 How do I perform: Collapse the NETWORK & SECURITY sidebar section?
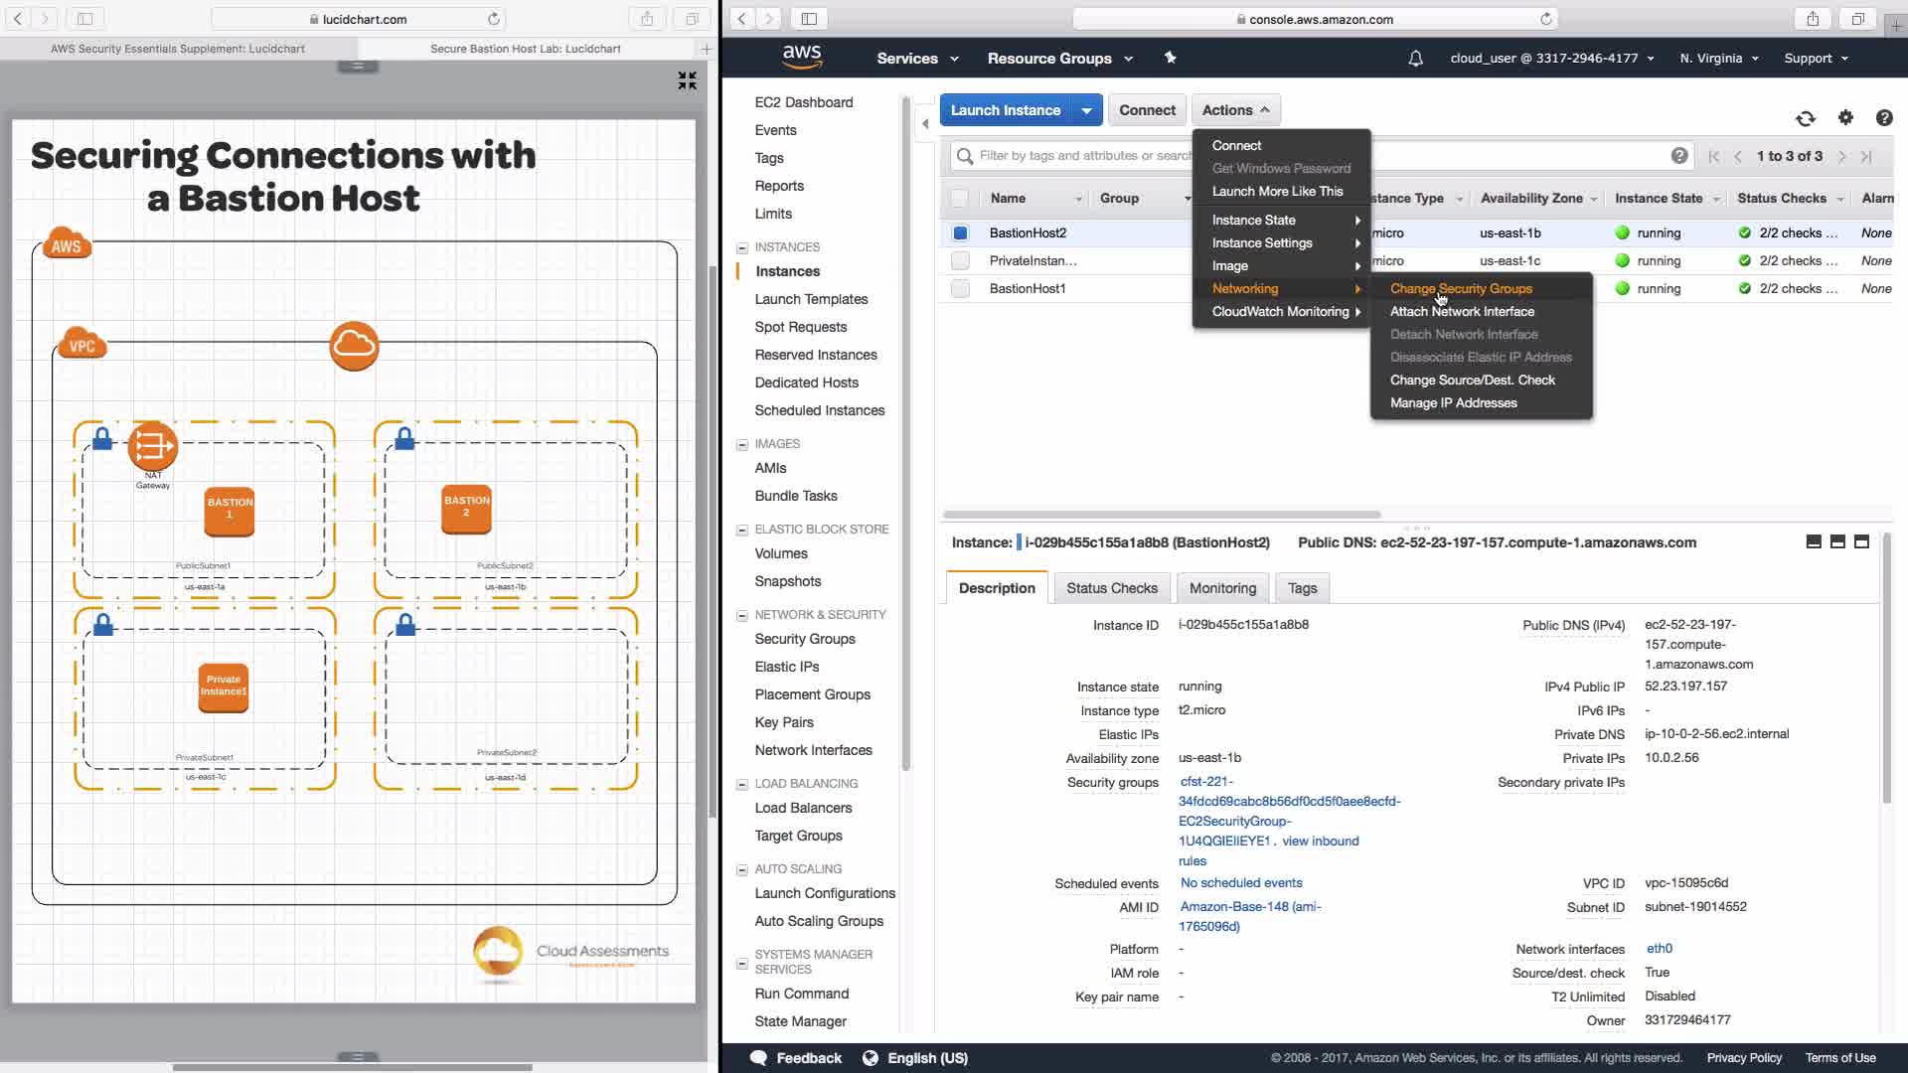pyautogui.click(x=741, y=615)
